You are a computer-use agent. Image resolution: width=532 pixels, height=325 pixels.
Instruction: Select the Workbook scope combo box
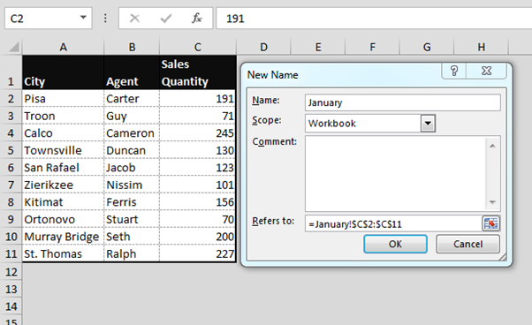369,124
